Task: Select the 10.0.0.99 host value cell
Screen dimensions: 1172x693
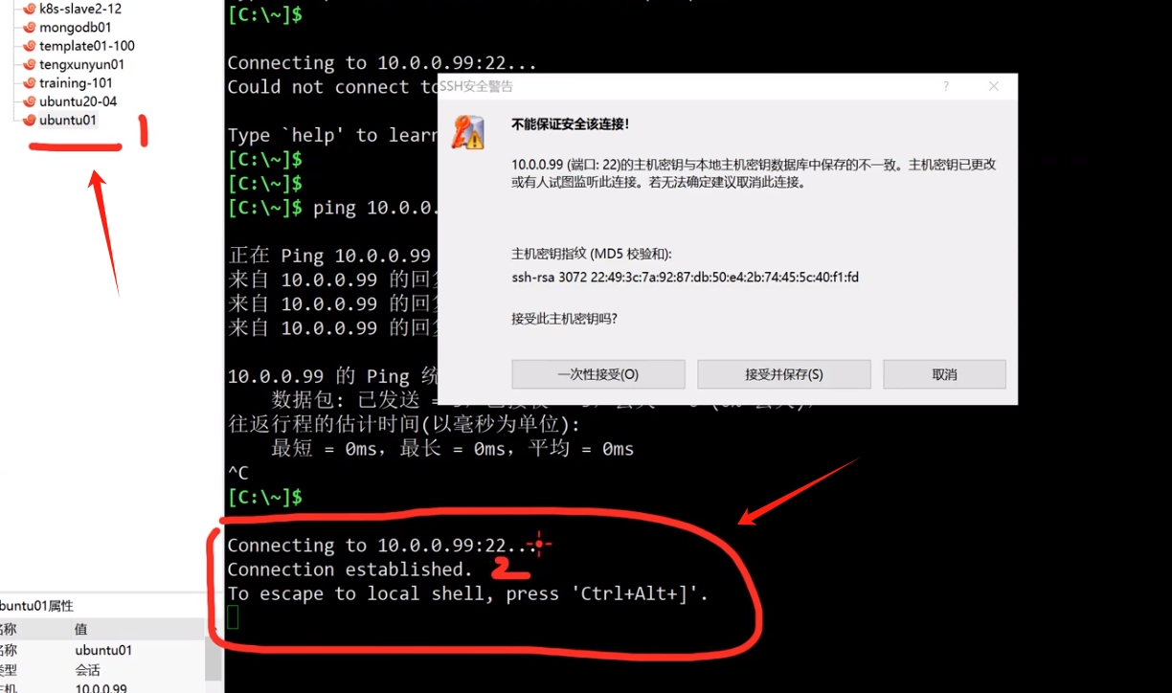Action: click(101, 688)
